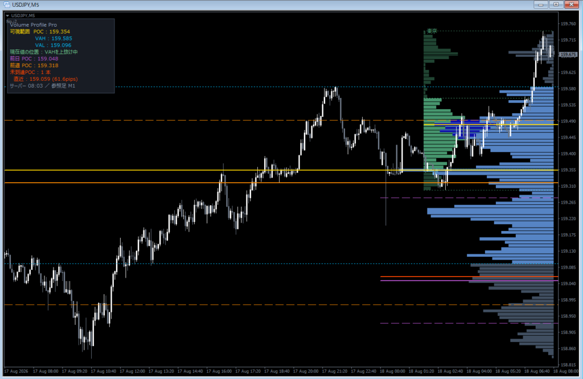This screenshot has width=583, height=379.
Task: Click time axis label "17 Aug 17:20"
Action: (x=247, y=371)
